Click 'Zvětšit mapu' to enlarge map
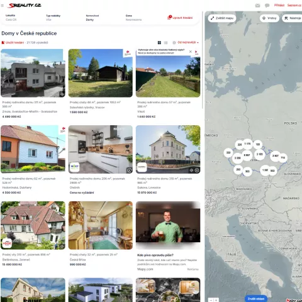This screenshot has width=302, height=302. coord(222,18)
